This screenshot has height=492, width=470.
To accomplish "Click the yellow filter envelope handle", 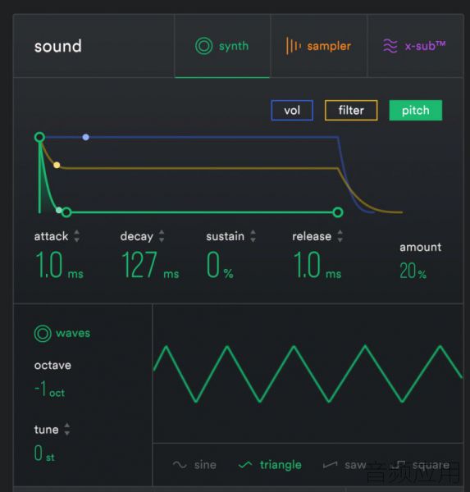I will point(57,165).
